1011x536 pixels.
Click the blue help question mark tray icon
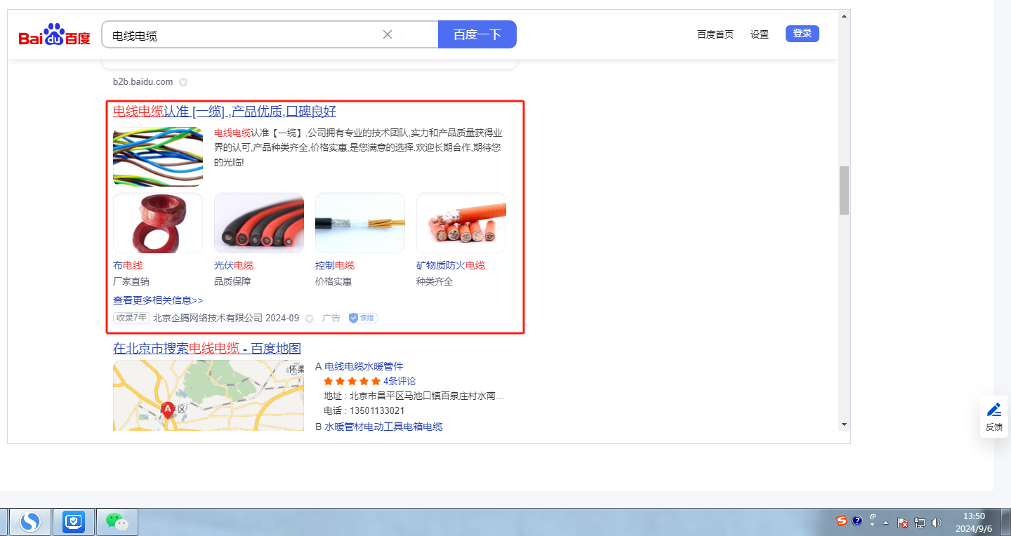[x=857, y=521]
